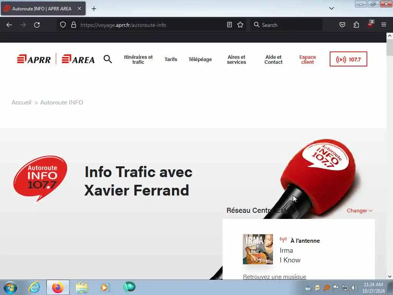The image size is (393, 295).
Task: Open Aires et services menu
Action: (x=236, y=60)
